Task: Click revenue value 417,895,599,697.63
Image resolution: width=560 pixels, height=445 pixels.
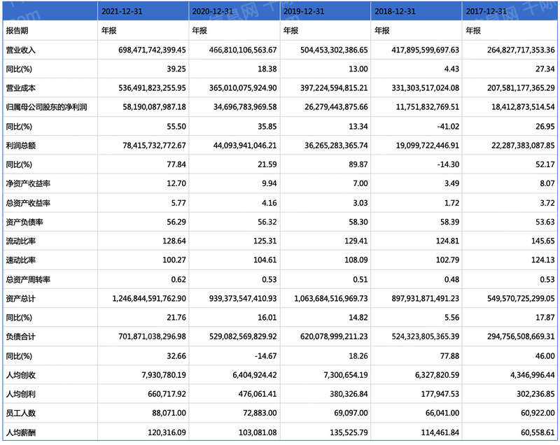Action: point(426,50)
